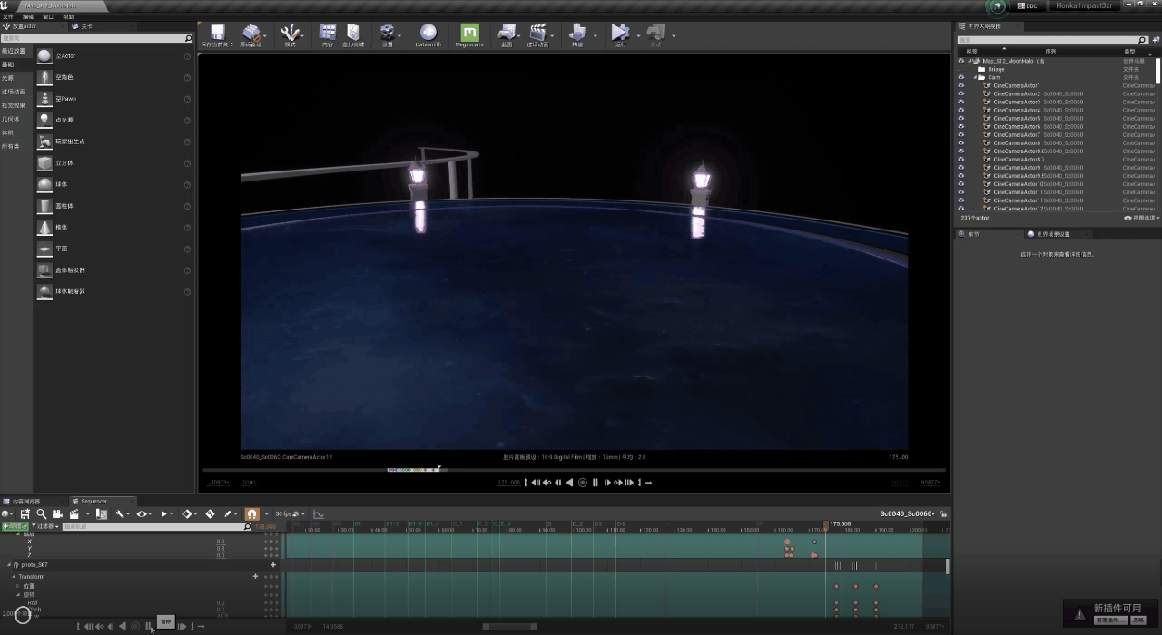Click the Sc0040_Sc0060 sequence name button
Image resolution: width=1162 pixels, height=635 pixels.
pos(907,513)
